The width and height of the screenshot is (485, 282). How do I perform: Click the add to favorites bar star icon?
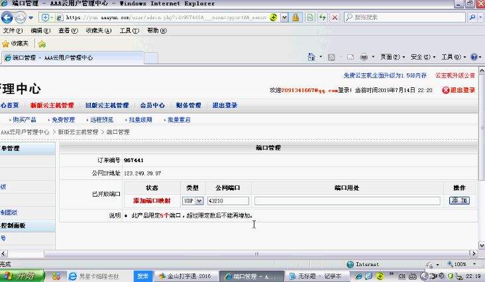(x=42, y=44)
